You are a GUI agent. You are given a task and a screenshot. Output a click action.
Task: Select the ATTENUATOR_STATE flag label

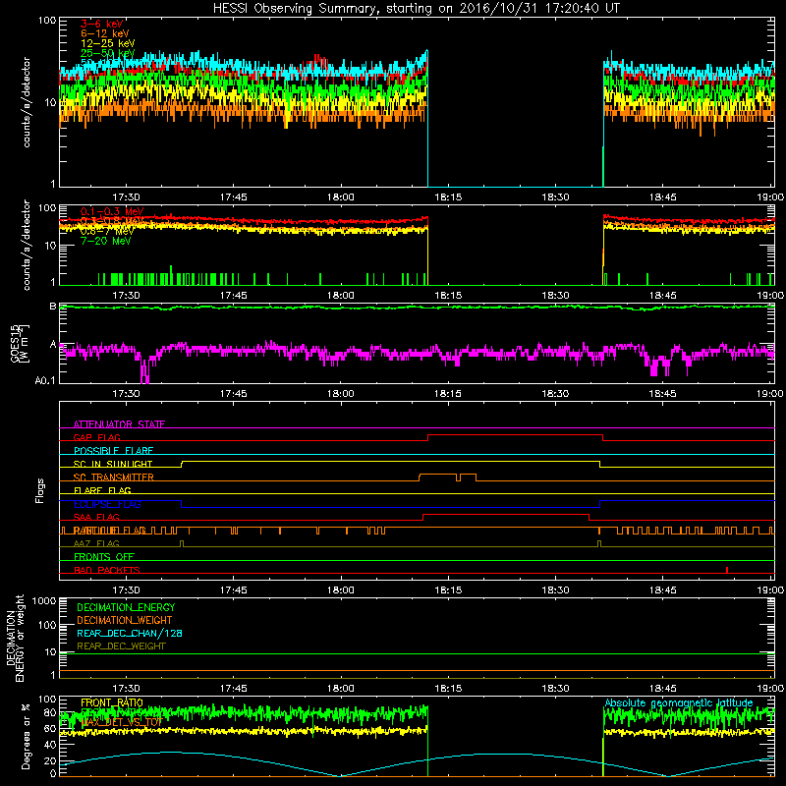(119, 424)
